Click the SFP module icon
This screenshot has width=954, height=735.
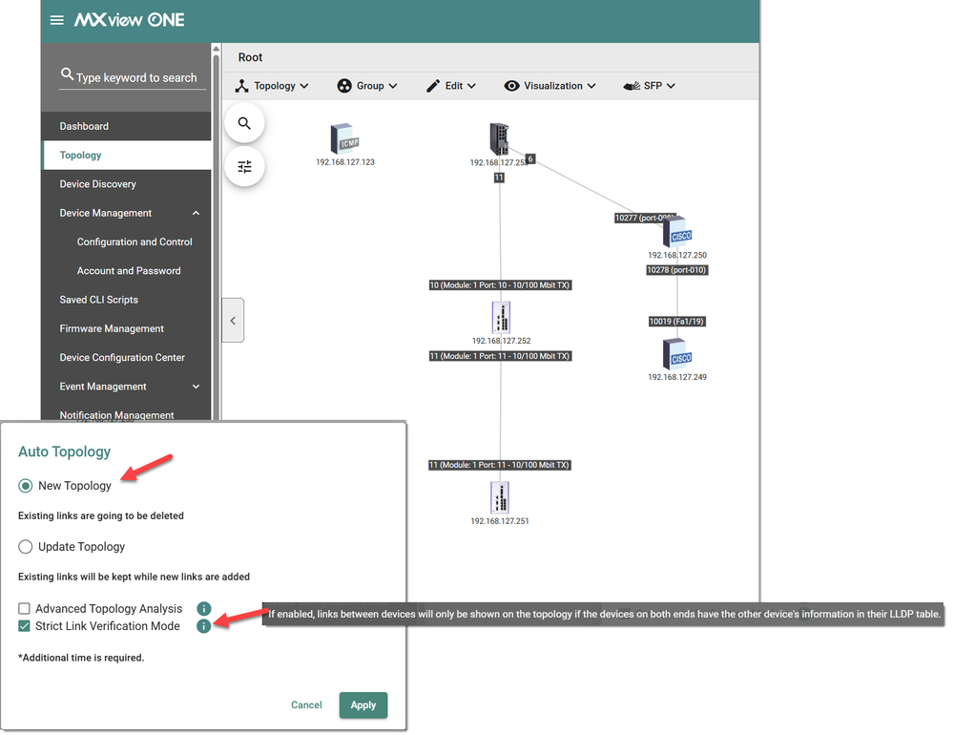coord(632,86)
